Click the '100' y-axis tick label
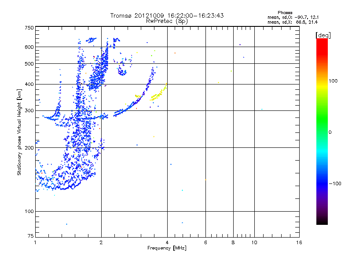 (x=29, y=212)
